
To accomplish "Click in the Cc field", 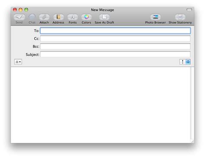I will coord(115,39).
